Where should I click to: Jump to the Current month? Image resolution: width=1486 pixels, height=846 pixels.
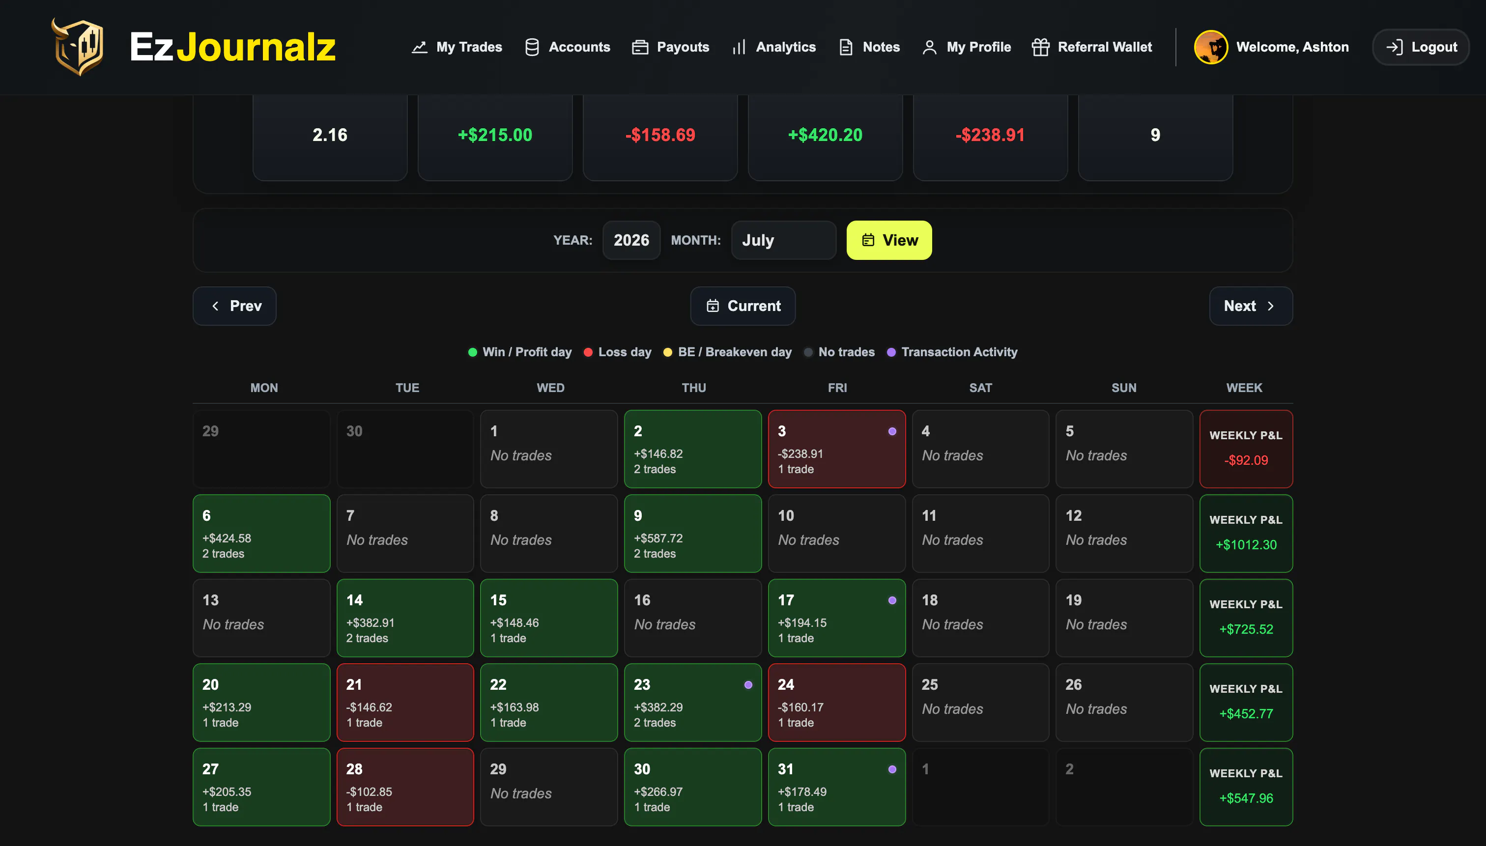[x=743, y=306]
